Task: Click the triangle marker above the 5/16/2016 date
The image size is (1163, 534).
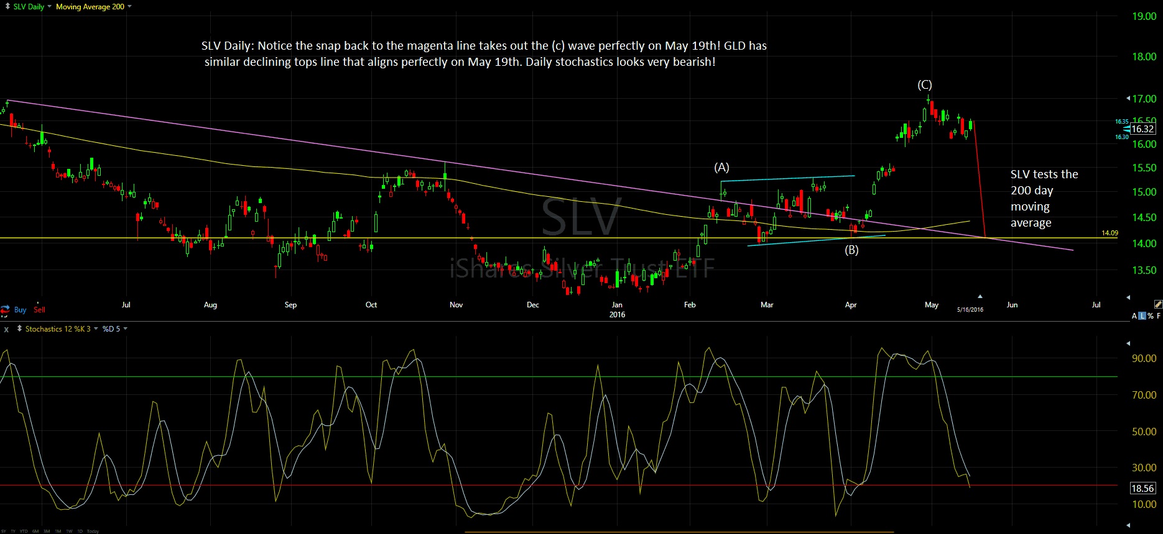Action: 980,296
